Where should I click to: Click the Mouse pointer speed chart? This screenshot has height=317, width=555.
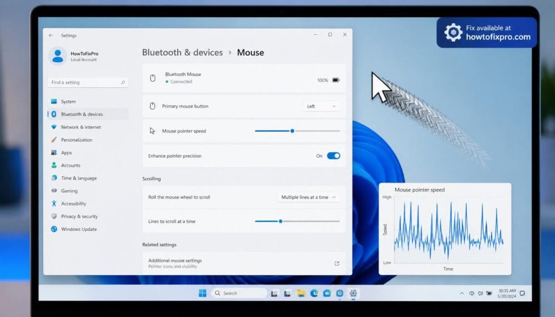pos(445,229)
